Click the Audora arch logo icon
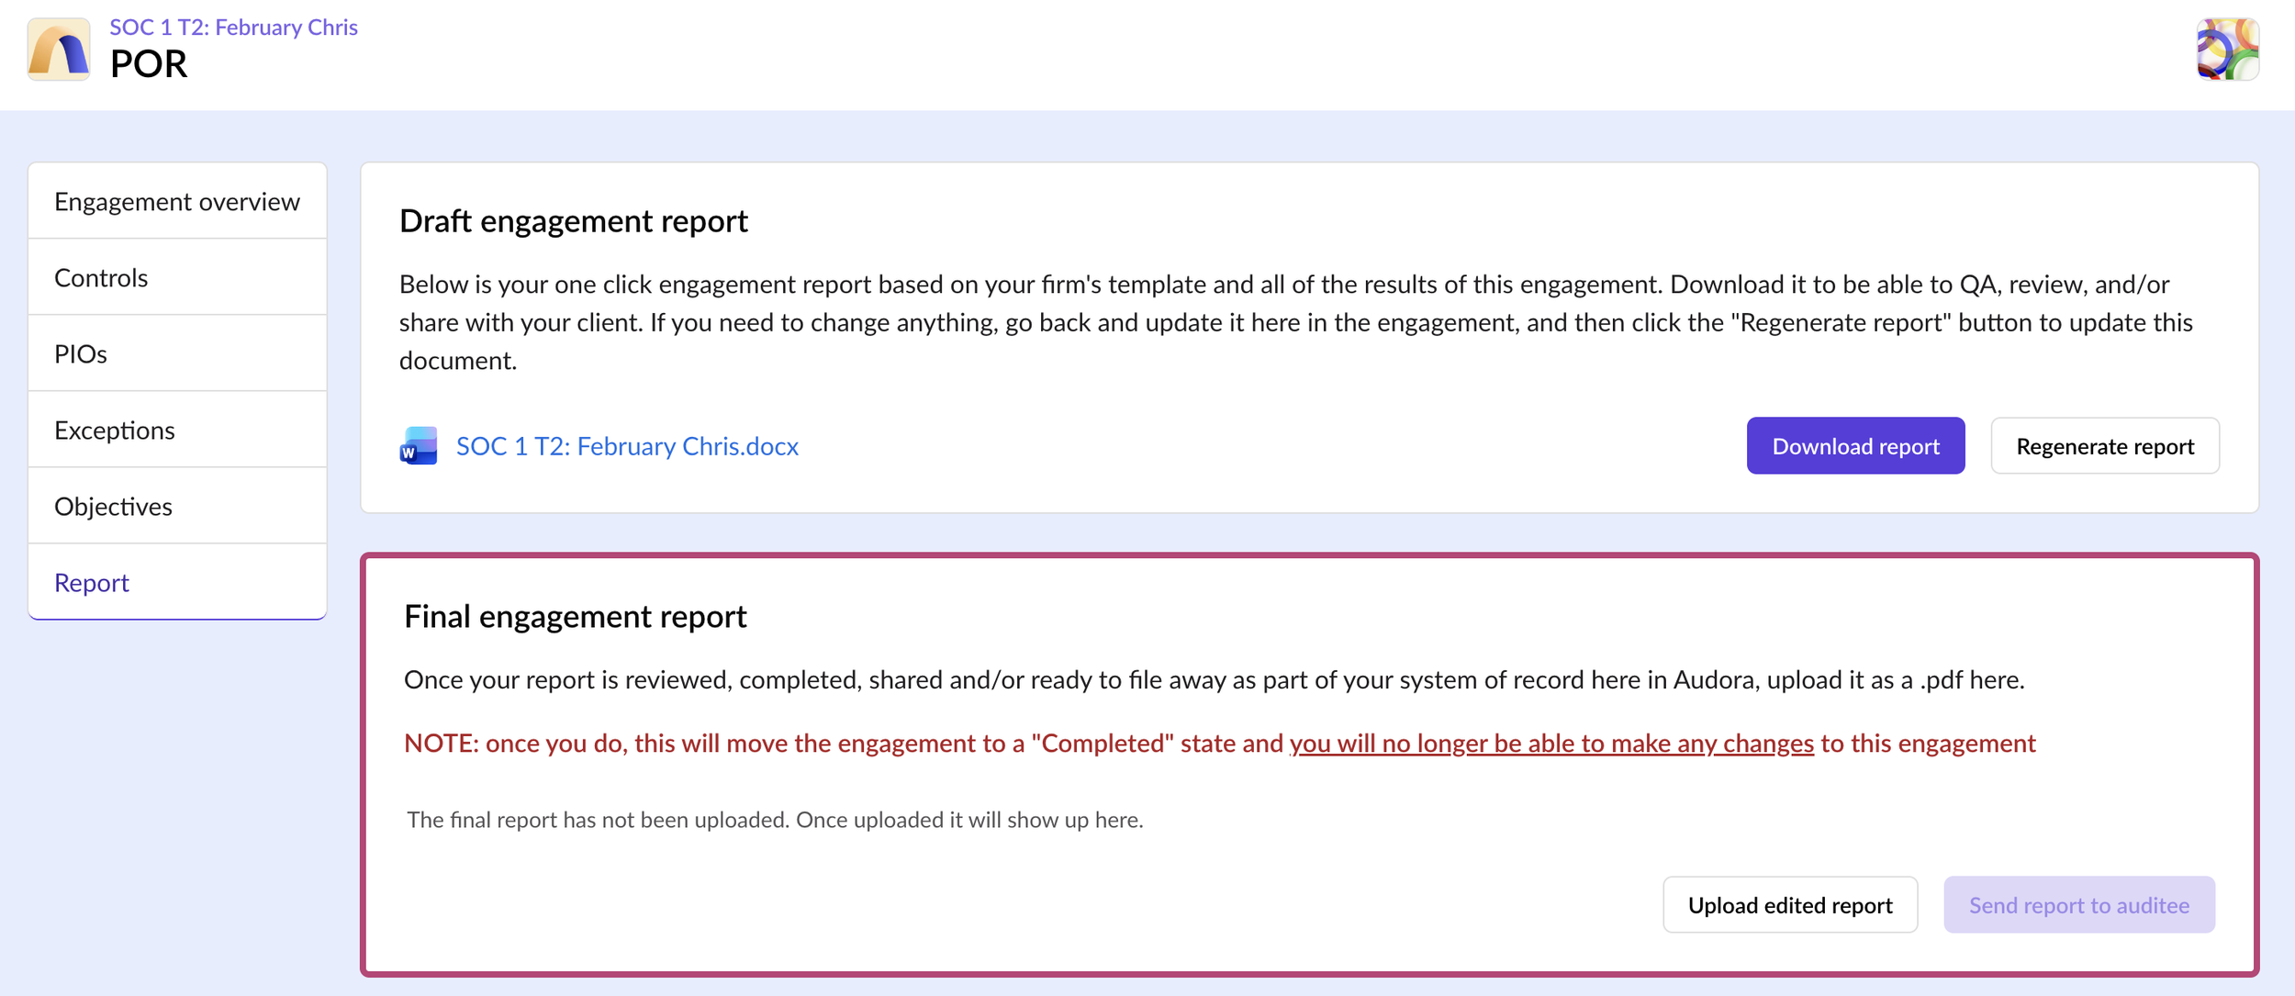 point(59,50)
